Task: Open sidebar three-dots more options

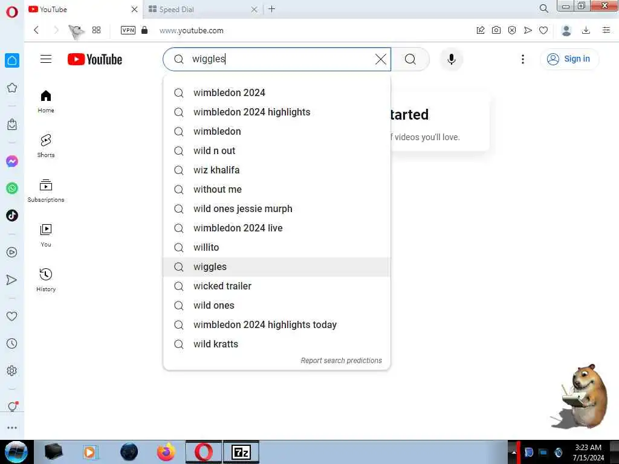Action: 12,428
